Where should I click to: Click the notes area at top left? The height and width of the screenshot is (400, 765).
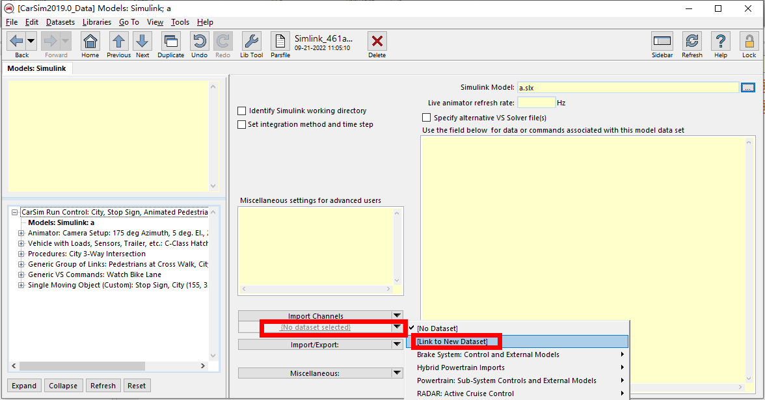click(108, 136)
